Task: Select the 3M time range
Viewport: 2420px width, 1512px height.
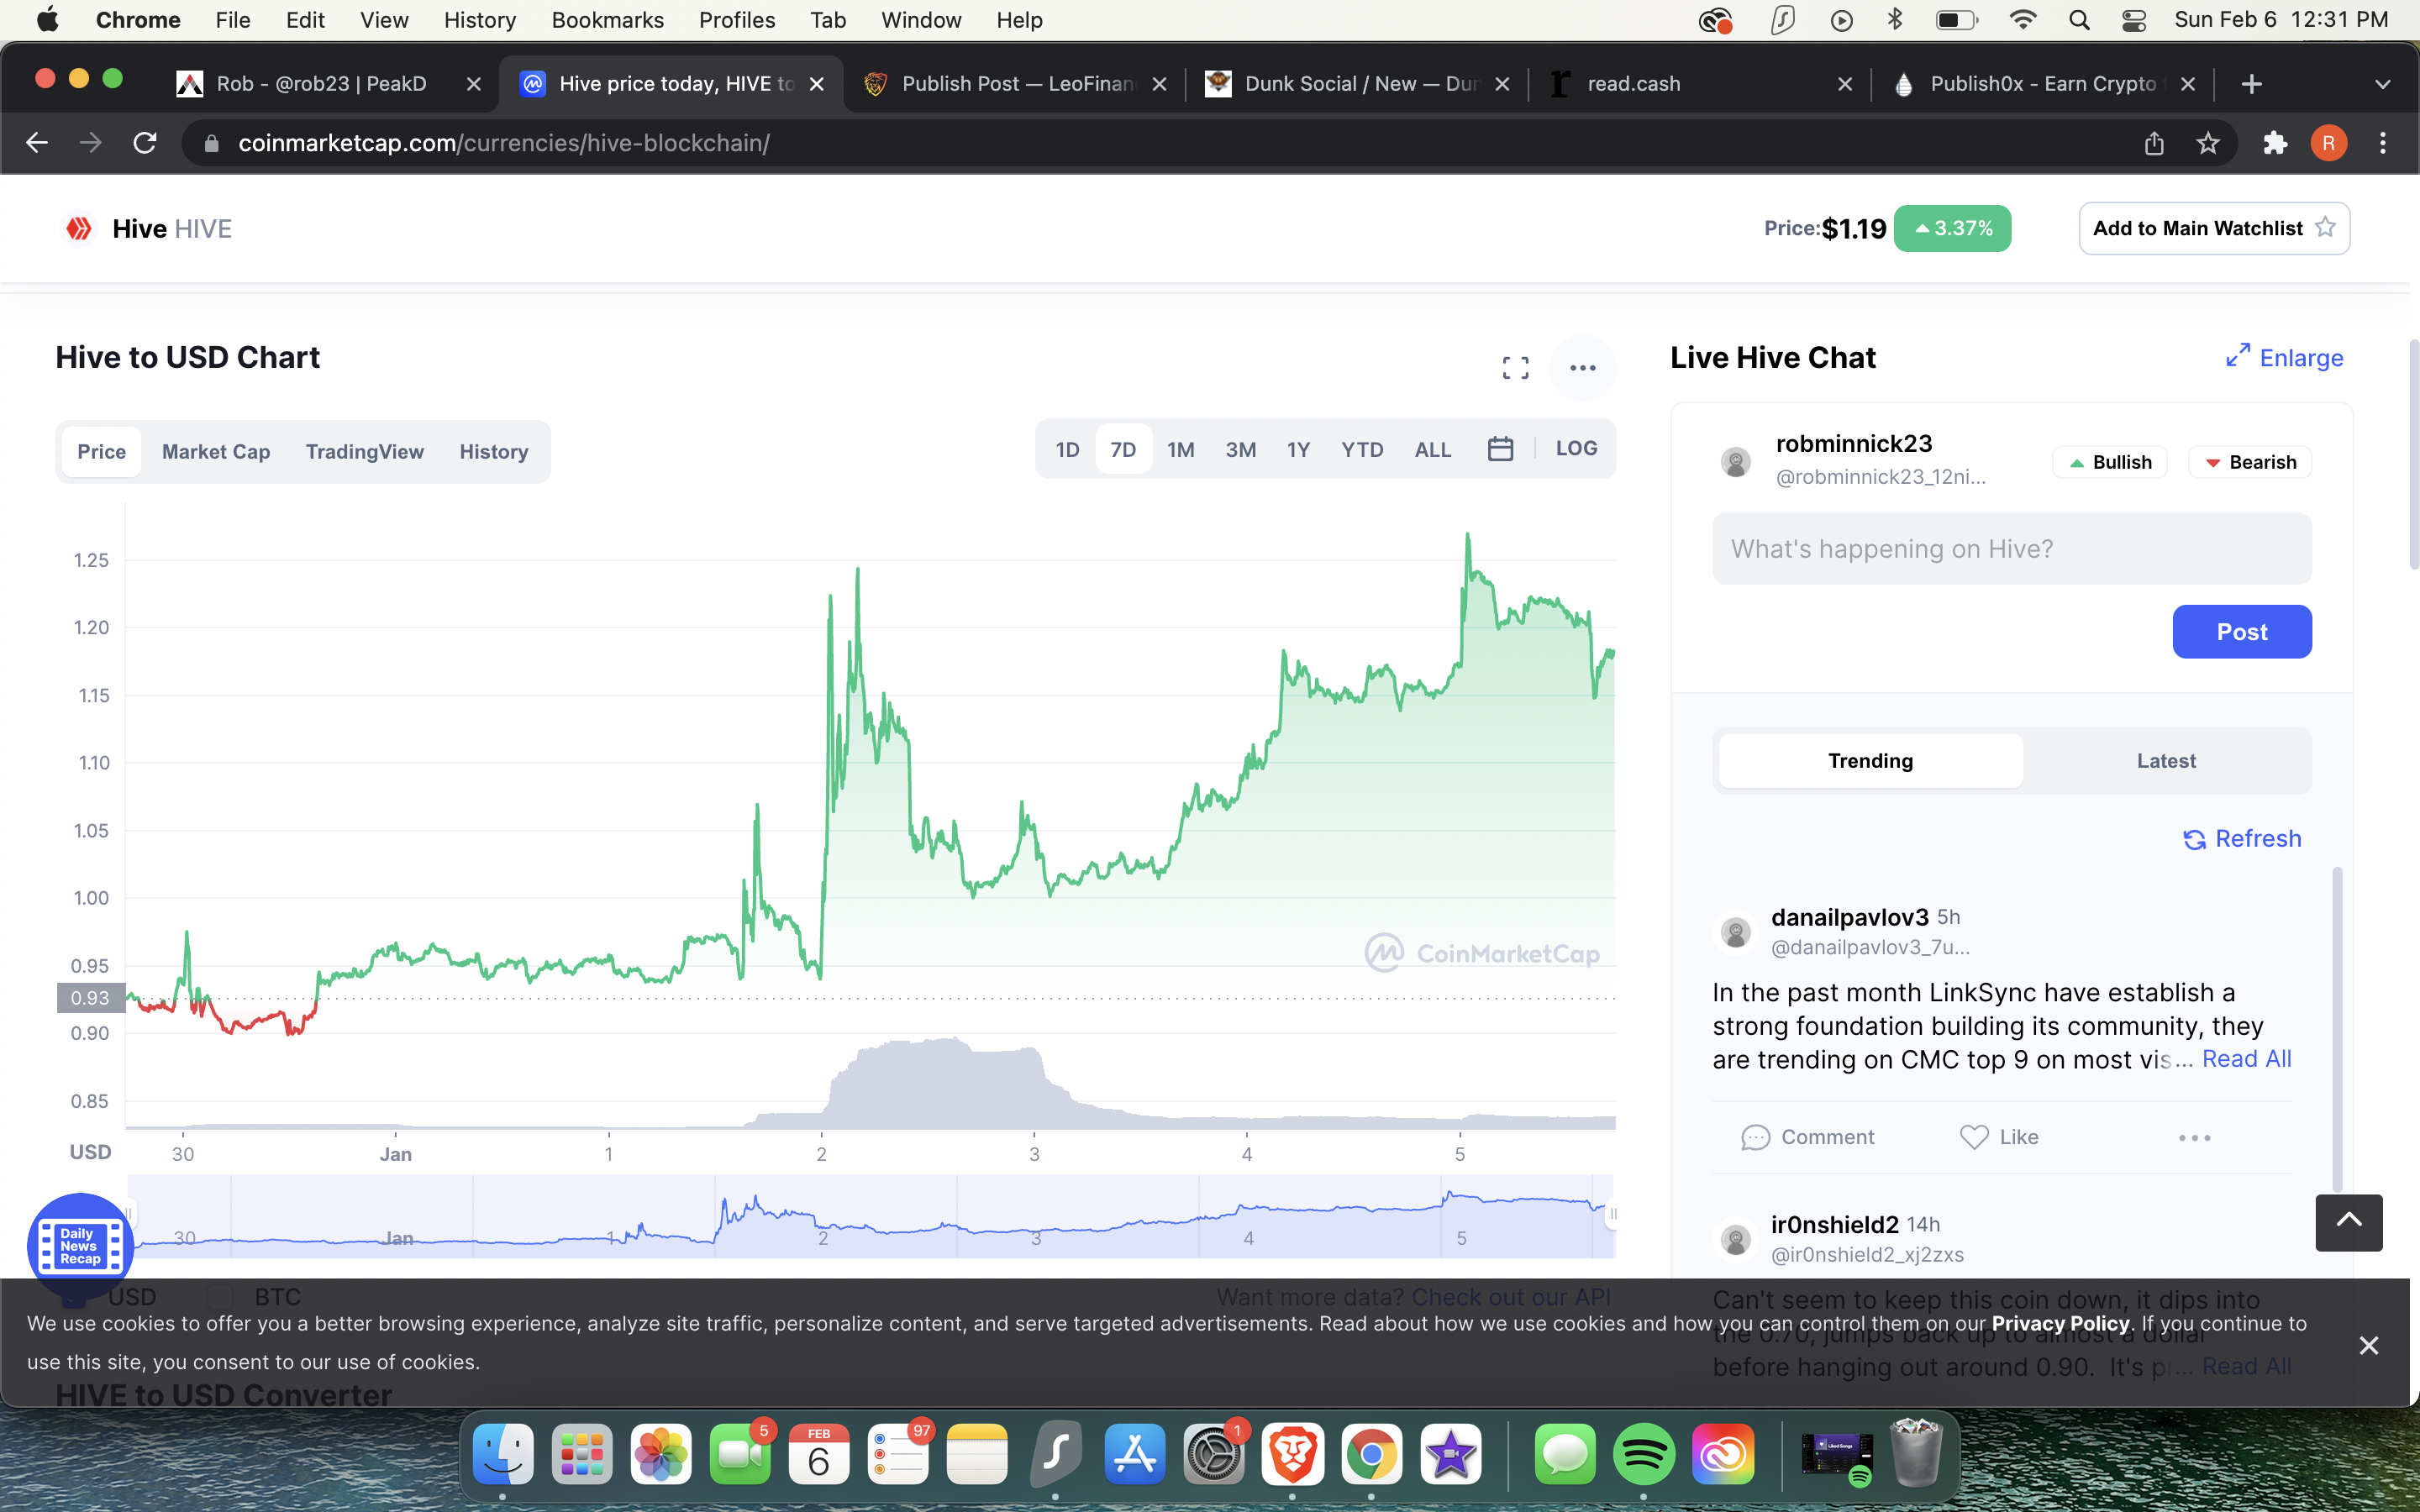Action: (1240, 449)
